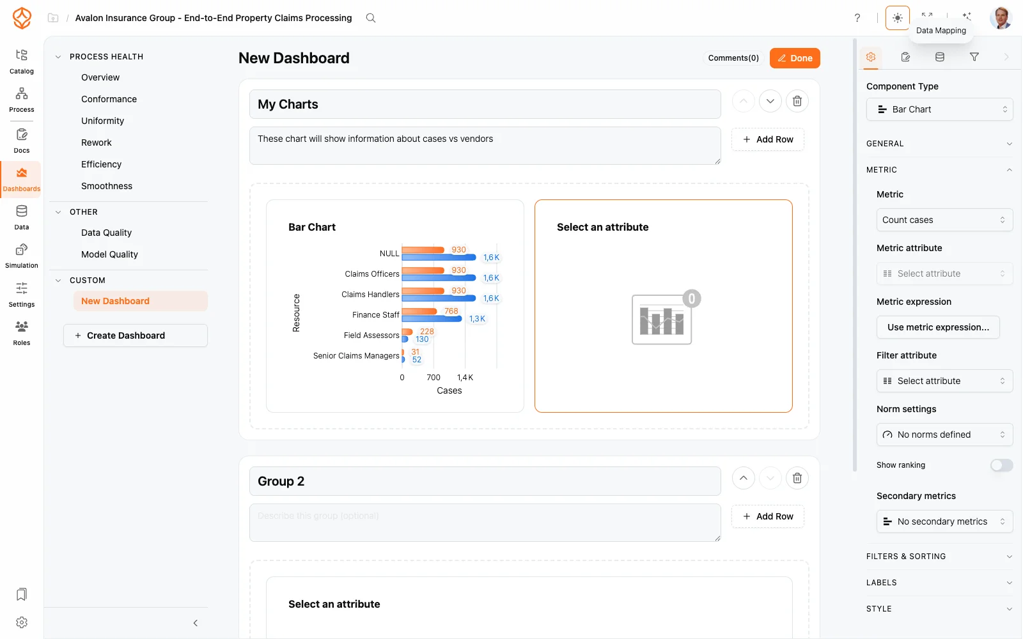Image resolution: width=1023 pixels, height=639 pixels.
Task: Open Comments(0)
Action: click(x=733, y=58)
